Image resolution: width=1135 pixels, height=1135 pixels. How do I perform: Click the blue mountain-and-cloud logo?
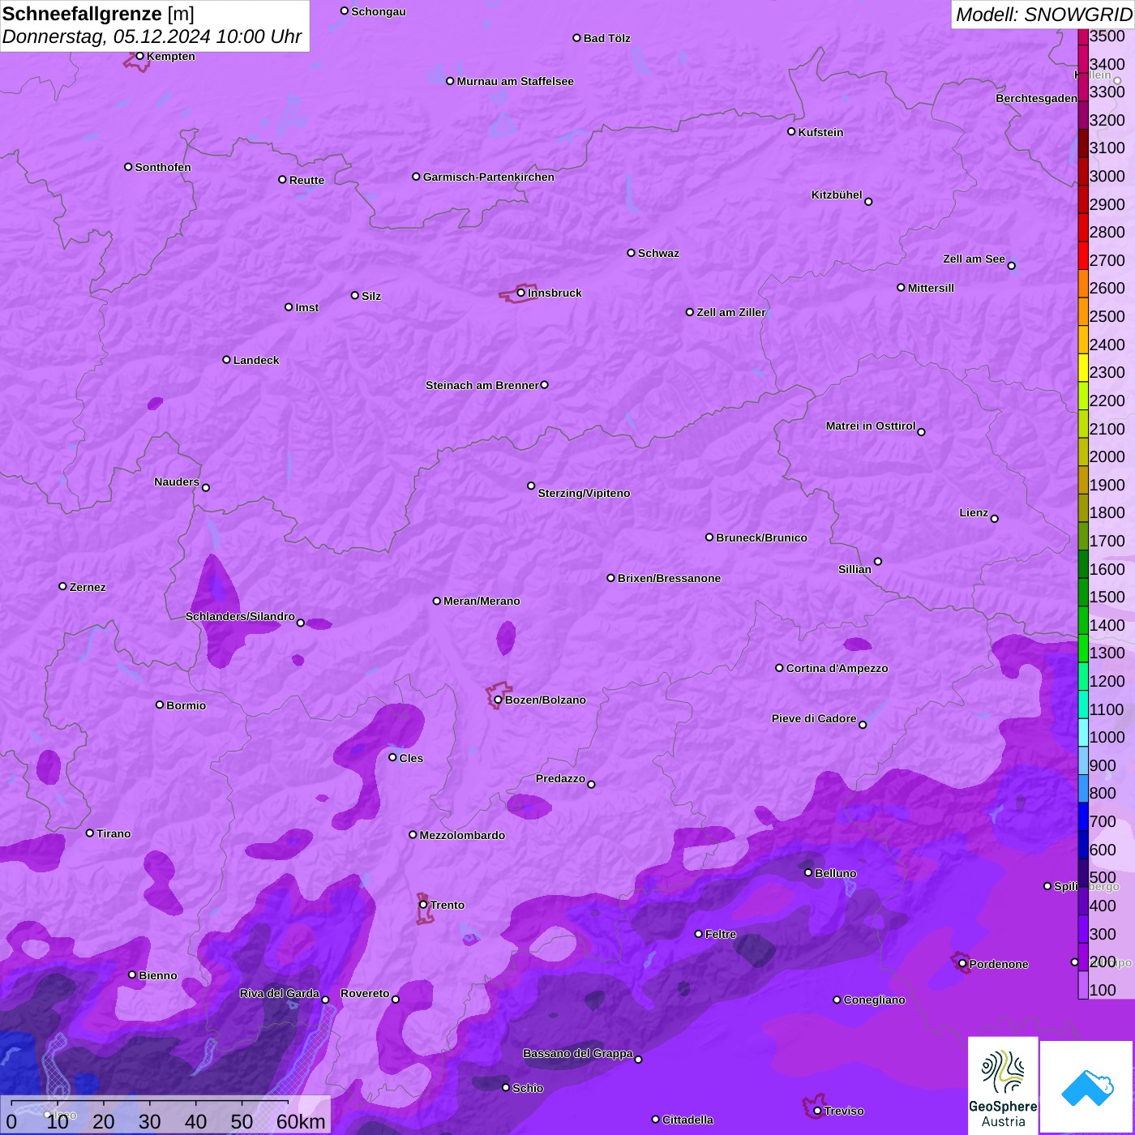(x=1087, y=1087)
